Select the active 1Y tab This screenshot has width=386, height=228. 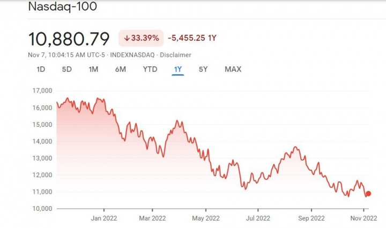[x=178, y=69]
